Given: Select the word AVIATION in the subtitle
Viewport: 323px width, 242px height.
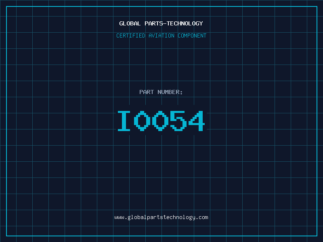Looking at the screenshot, I should [161, 35].
